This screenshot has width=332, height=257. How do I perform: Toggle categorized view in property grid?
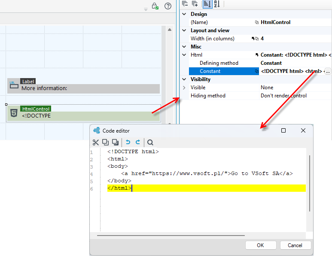pyautogui.click(x=207, y=4)
